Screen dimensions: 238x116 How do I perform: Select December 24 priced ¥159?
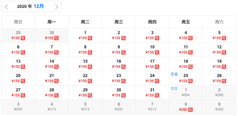[x=152, y=78]
